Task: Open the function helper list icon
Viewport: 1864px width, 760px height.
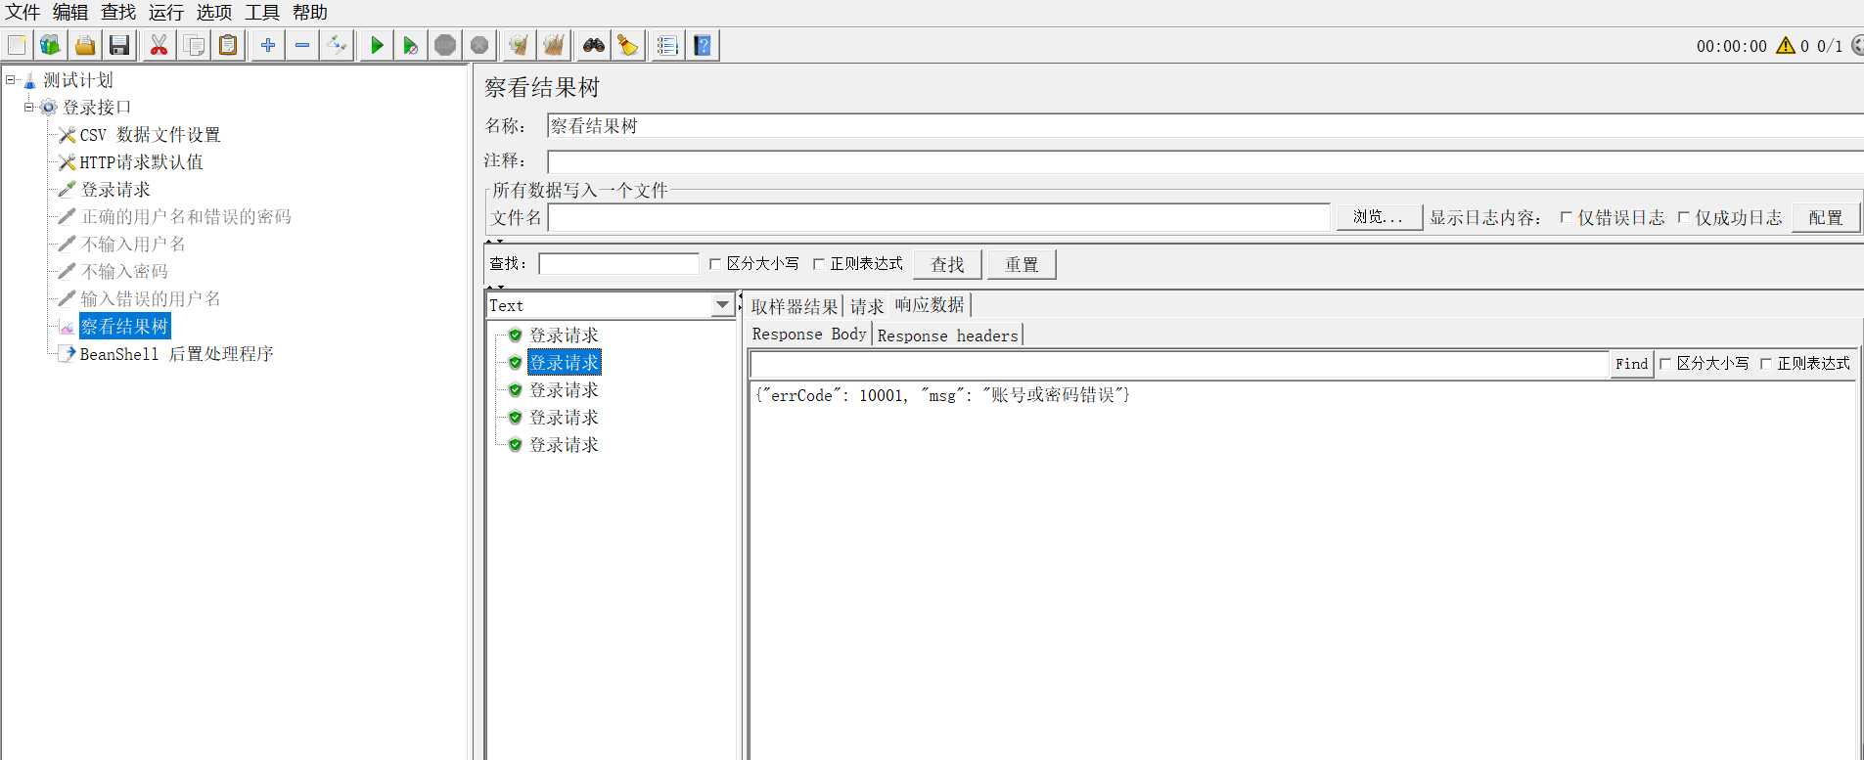Action: coord(667,45)
